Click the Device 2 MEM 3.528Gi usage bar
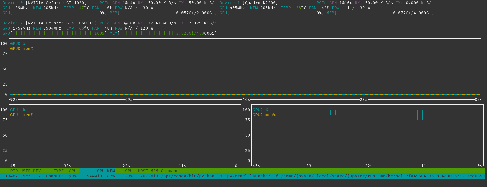 163,33
